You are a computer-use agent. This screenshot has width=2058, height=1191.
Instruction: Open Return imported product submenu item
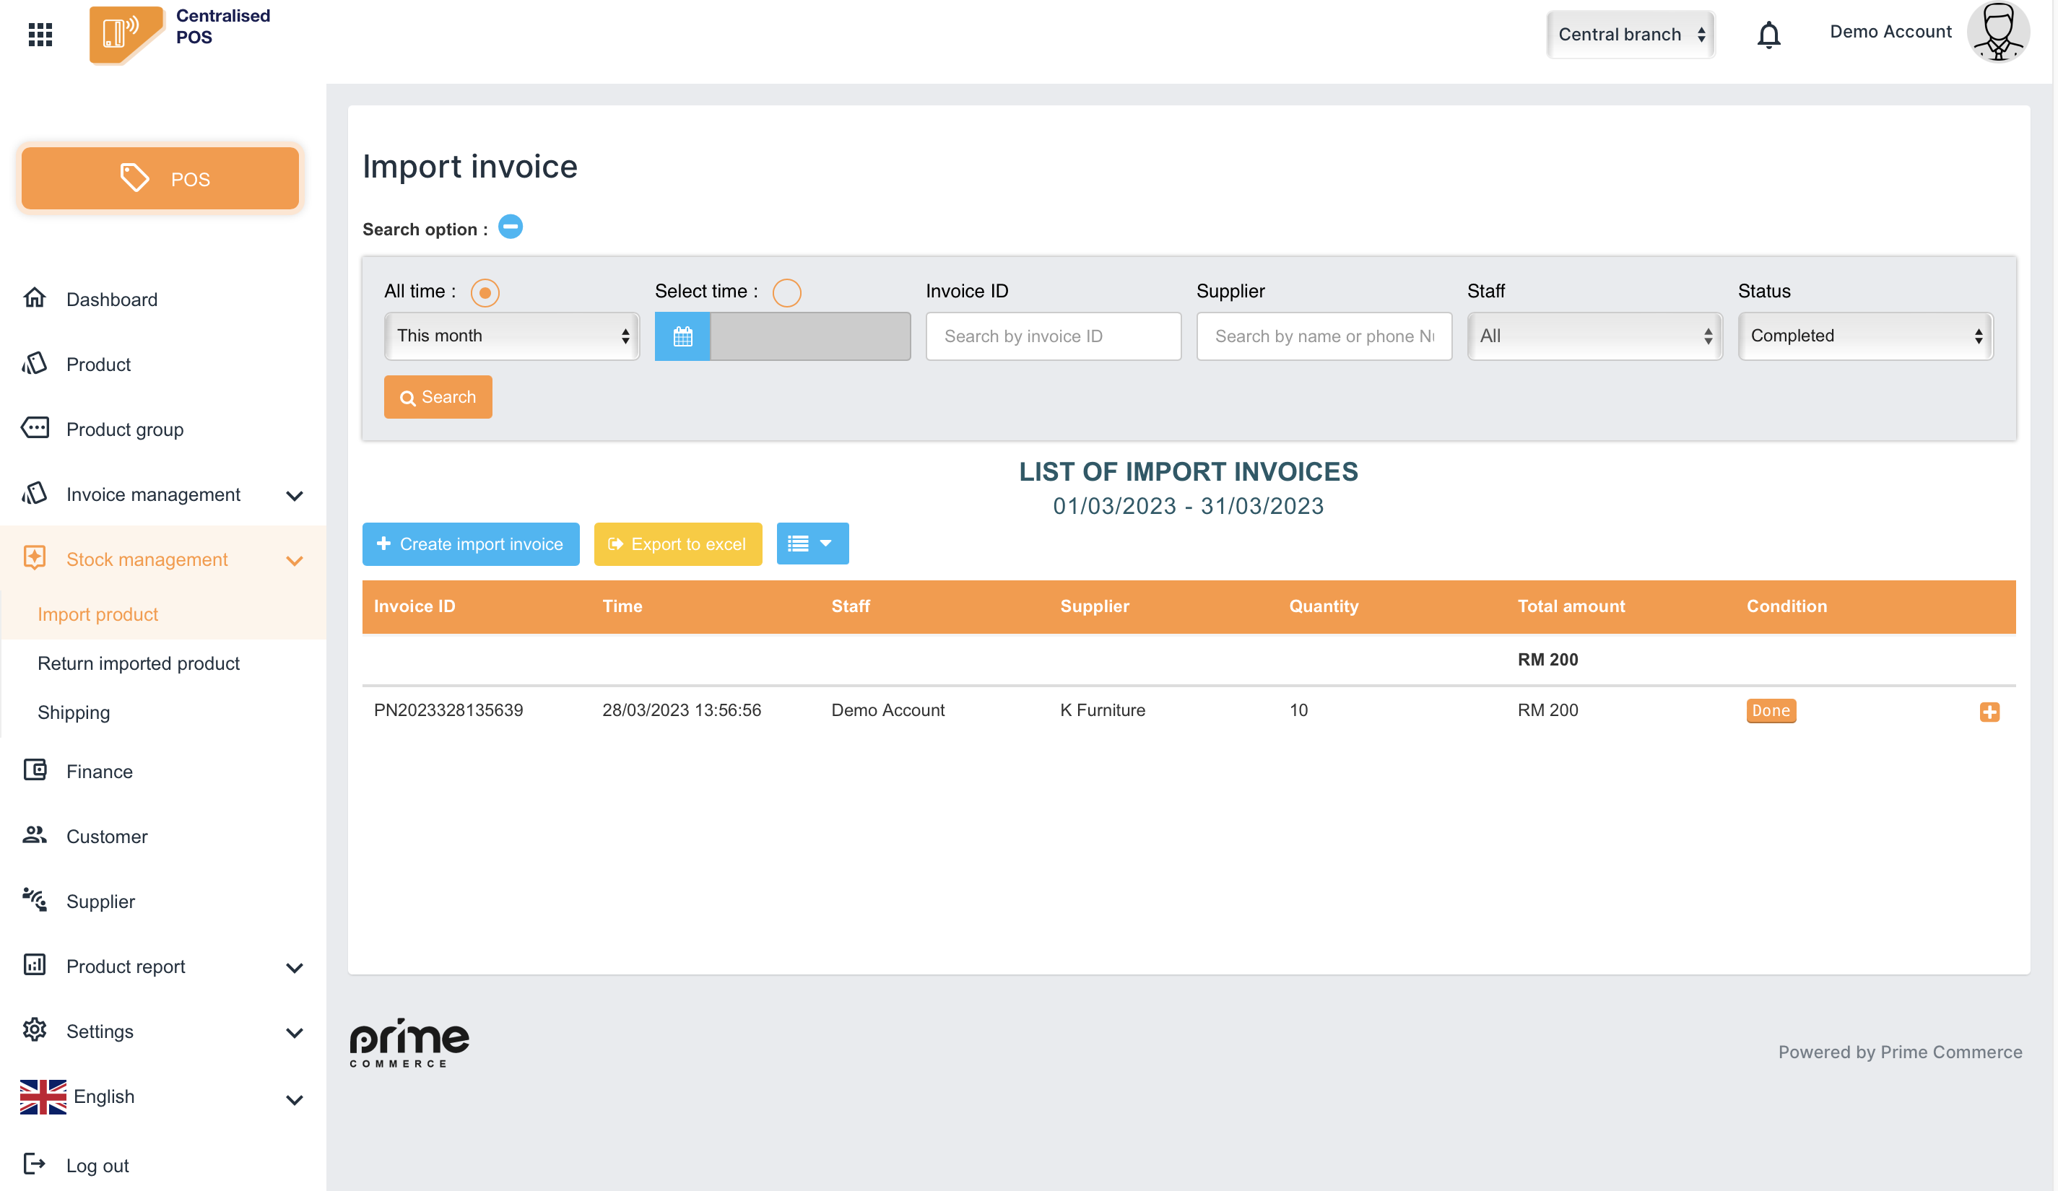pos(138,663)
